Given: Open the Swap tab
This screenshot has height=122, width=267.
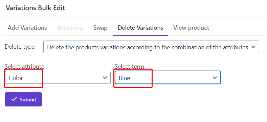Looking at the screenshot, I should click(x=100, y=28).
